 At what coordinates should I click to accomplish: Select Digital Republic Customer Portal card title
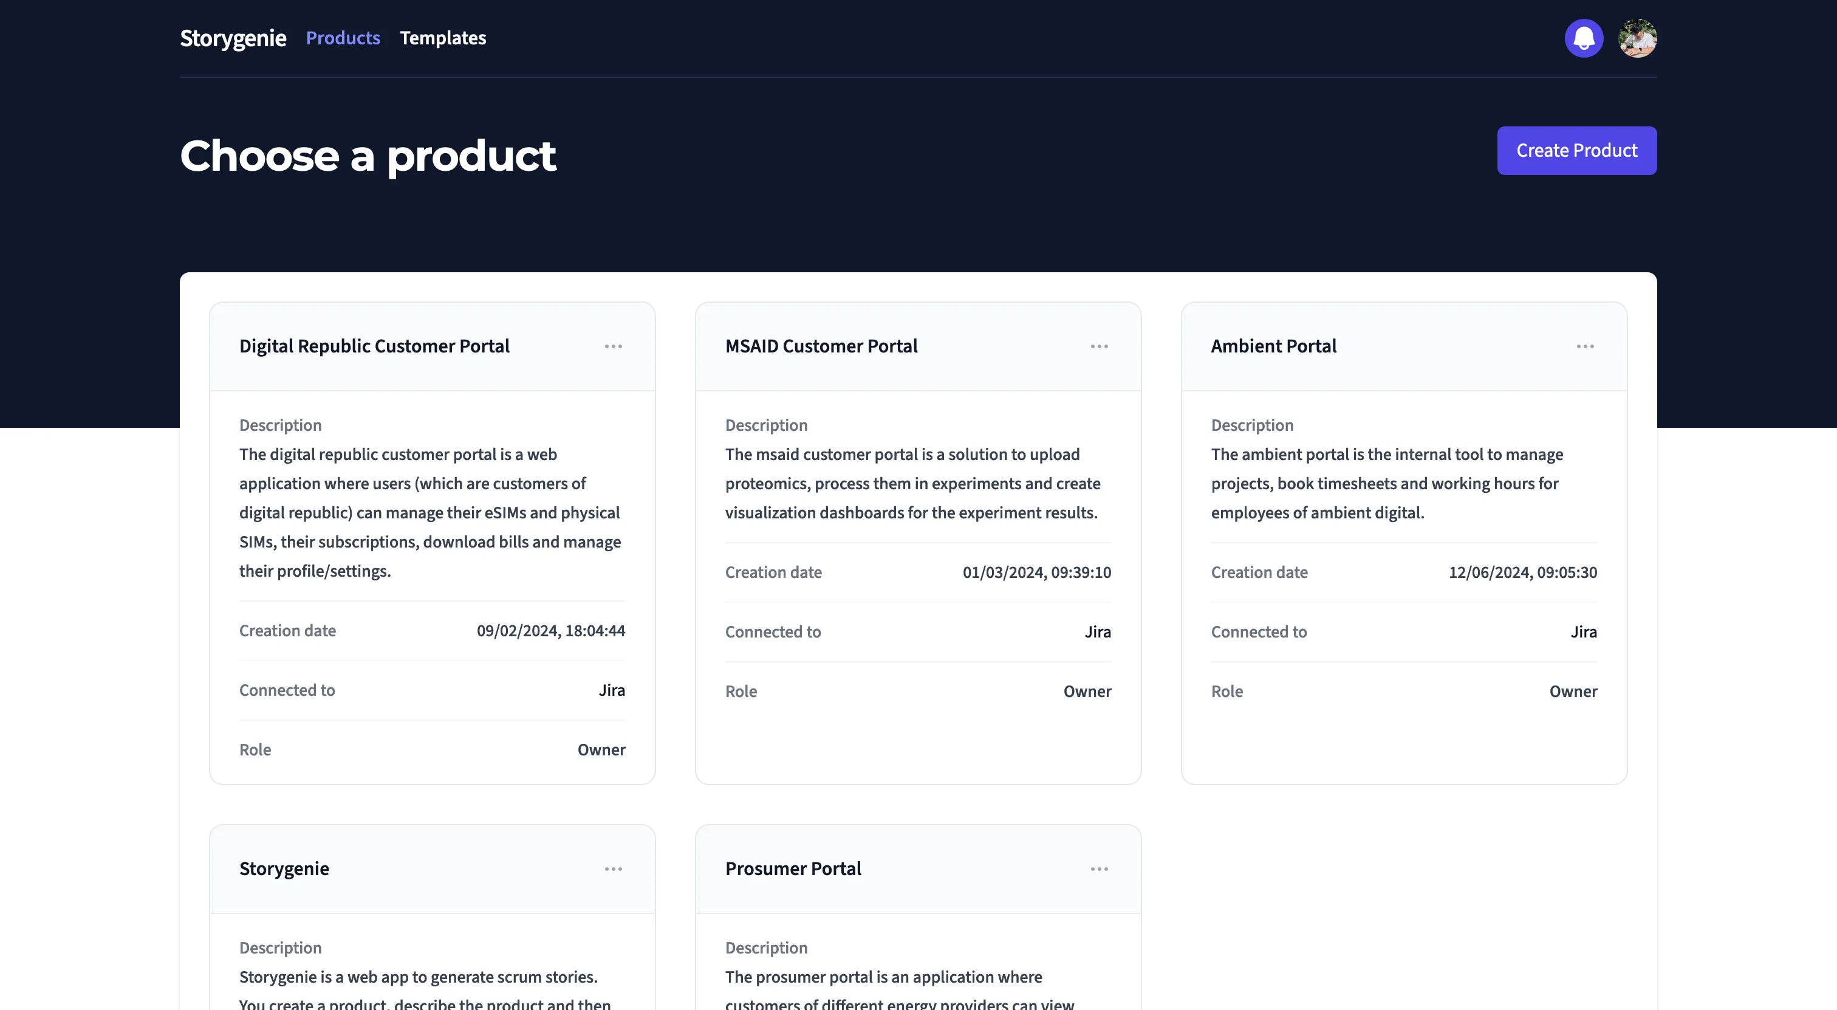coord(374,346)
